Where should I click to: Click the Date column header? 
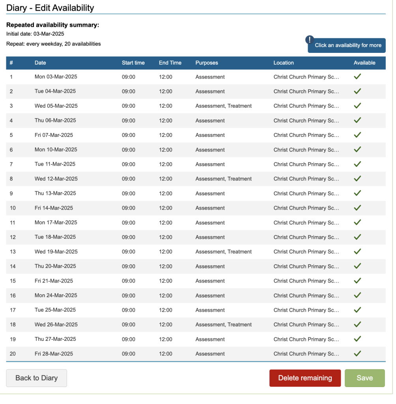coord(40,63)
